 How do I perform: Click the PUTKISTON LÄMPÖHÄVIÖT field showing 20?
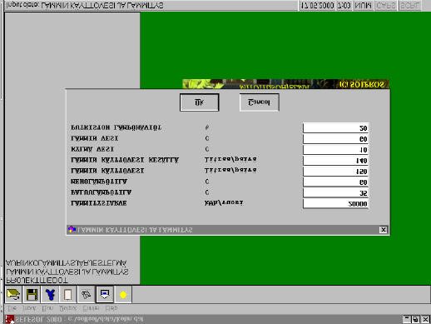(x=335, y=128)
